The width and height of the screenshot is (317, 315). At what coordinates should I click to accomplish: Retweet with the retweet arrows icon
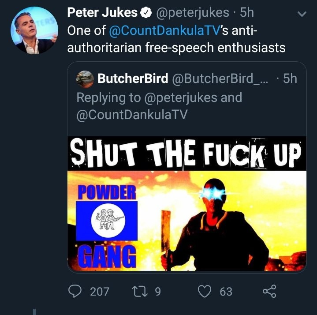click(x=140, y=291)
